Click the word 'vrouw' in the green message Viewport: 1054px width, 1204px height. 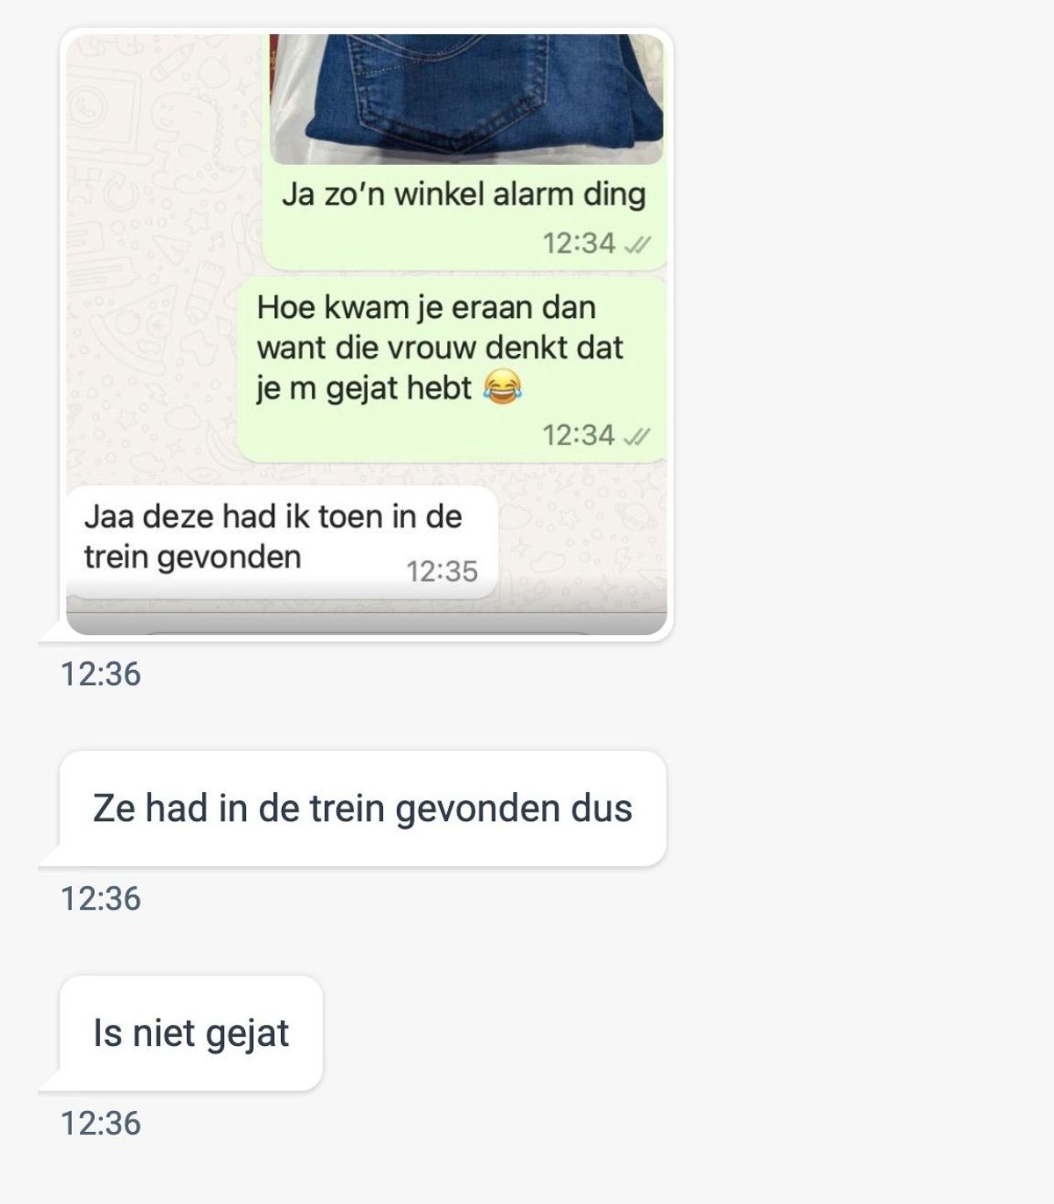[405, 348]
